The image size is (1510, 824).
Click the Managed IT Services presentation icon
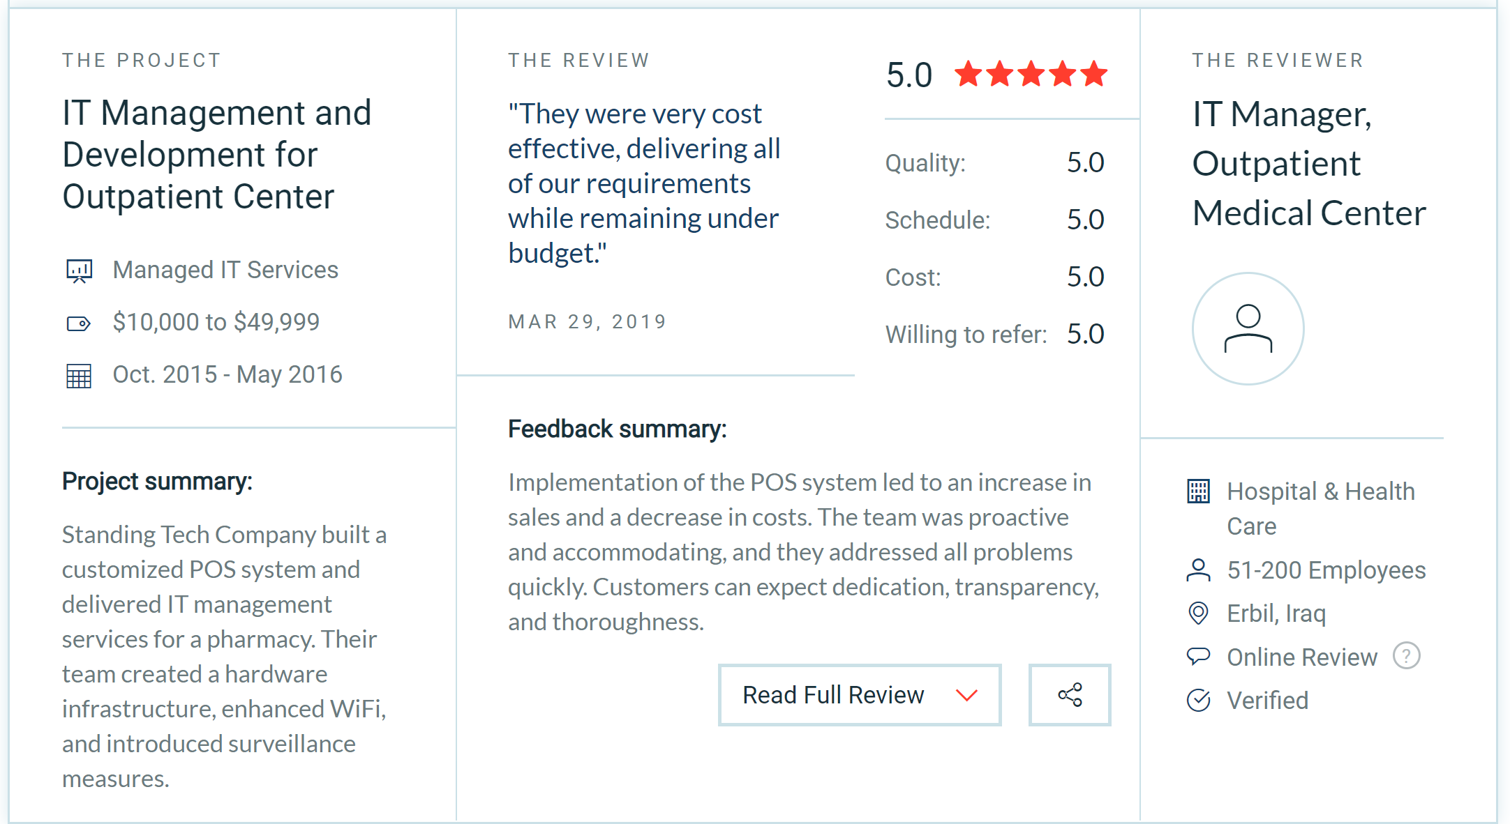point(79,270)
